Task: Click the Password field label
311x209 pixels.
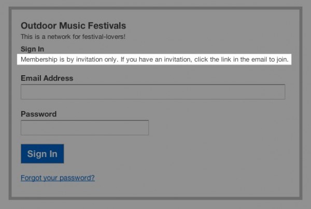Action: [x=39, y=114]
